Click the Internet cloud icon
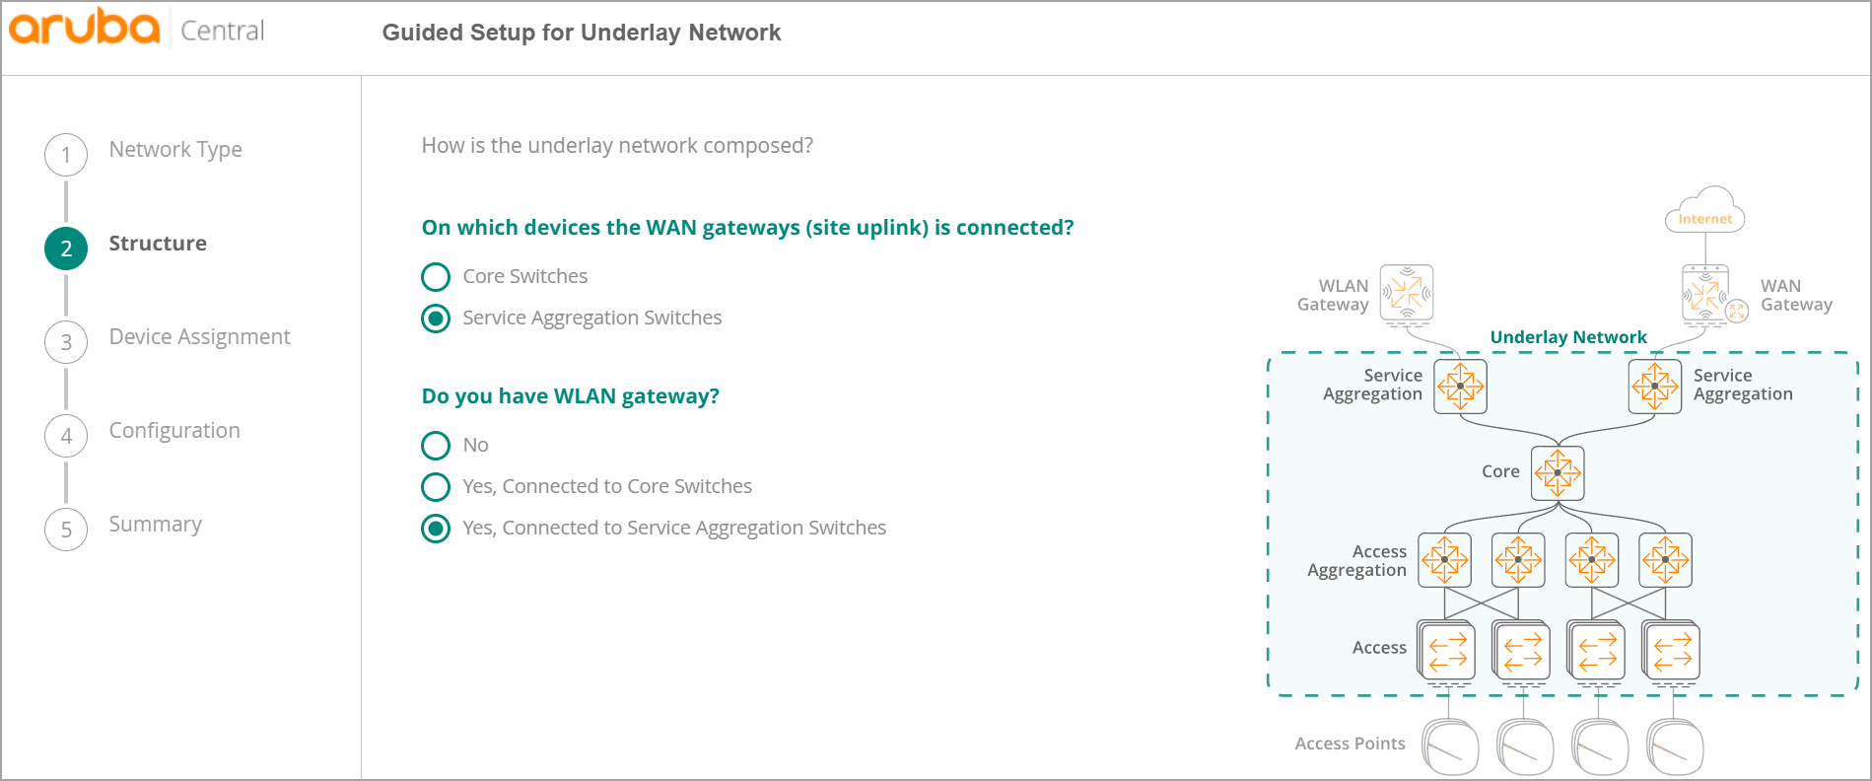The width and height of the screenshot is (1872, 781). [x=1705, y=210]
